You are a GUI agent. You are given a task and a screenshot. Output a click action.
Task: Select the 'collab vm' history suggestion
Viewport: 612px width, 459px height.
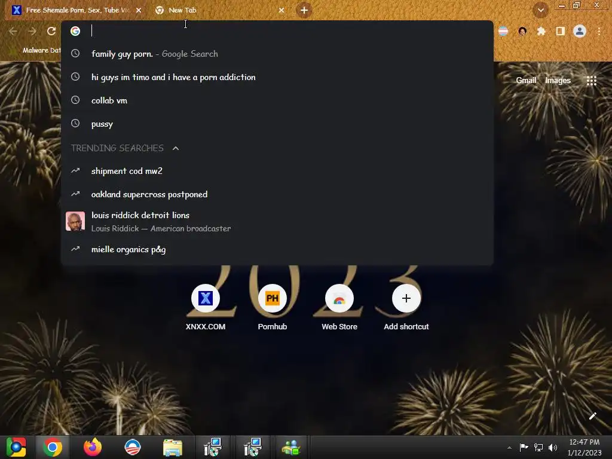[x=277, y=100]
